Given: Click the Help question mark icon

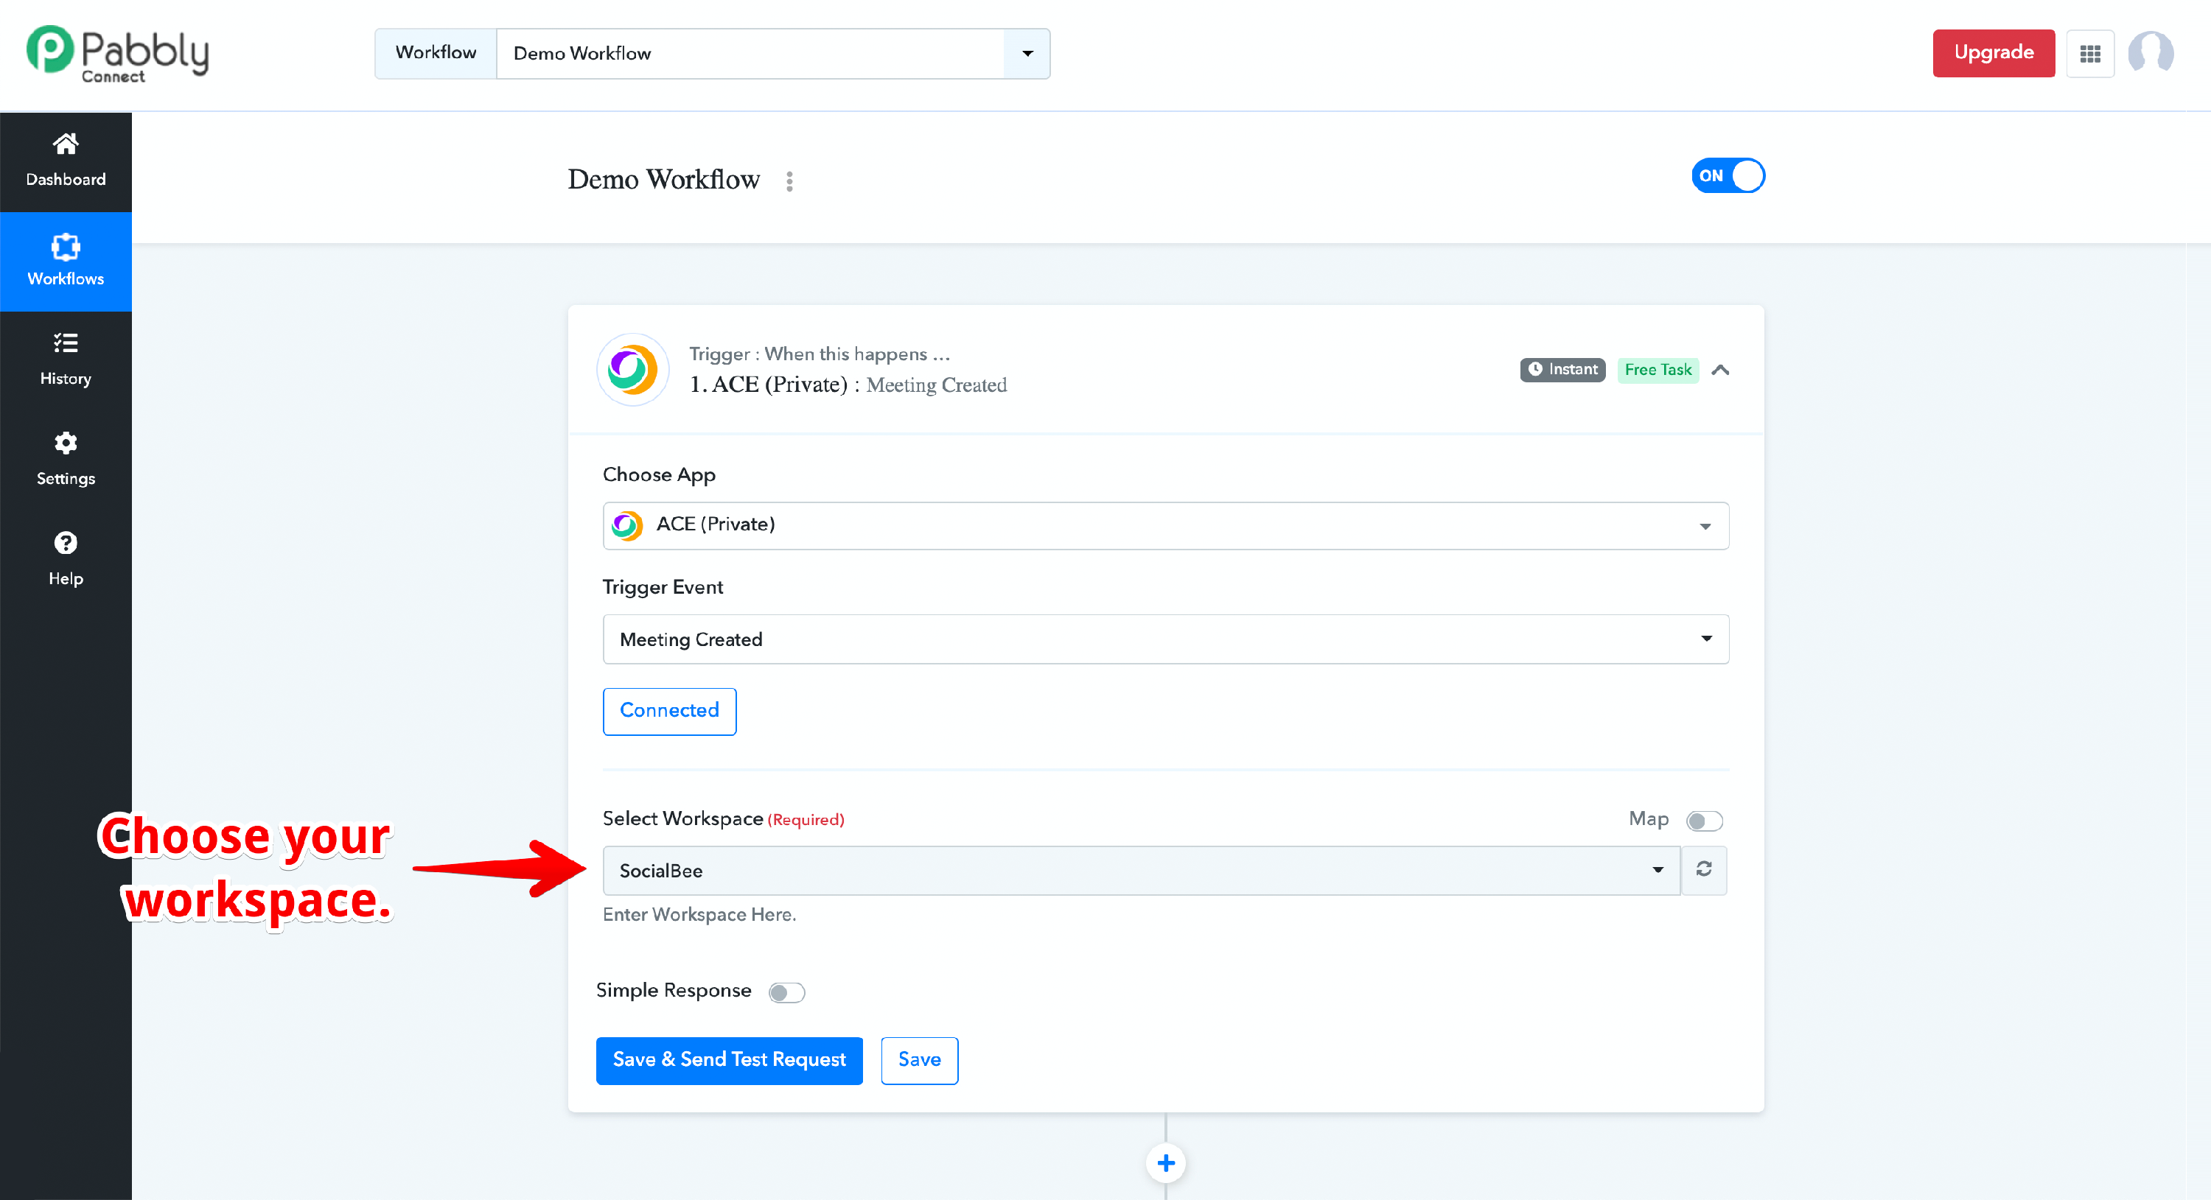Looking at the screenshot, I should coord(66,543).
